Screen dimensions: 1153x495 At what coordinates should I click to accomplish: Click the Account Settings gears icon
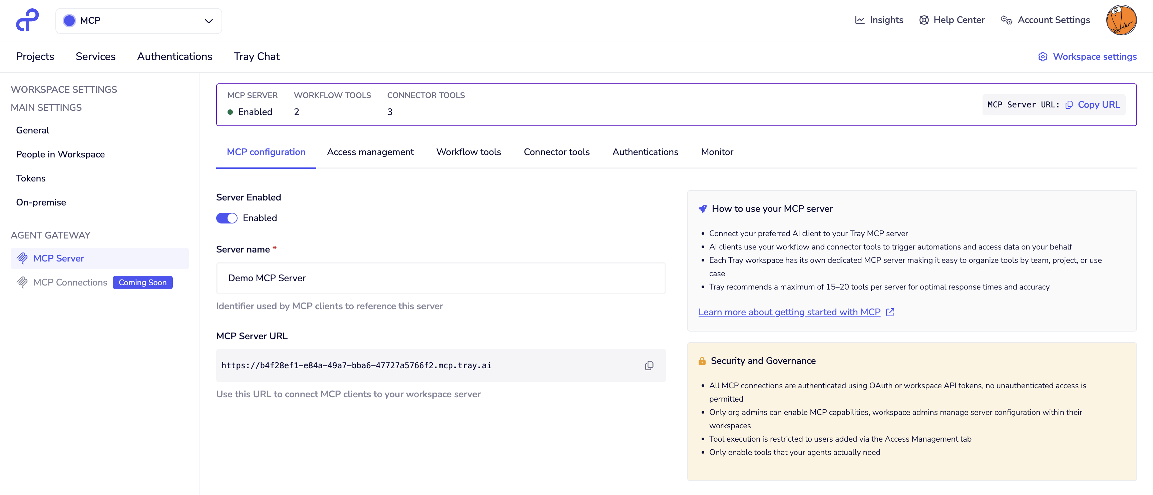(x=1007, y=20)
